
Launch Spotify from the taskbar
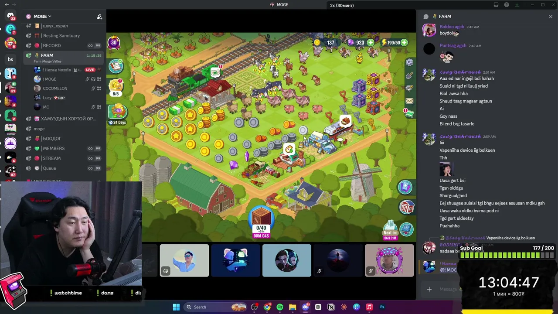tap(280, 307)
